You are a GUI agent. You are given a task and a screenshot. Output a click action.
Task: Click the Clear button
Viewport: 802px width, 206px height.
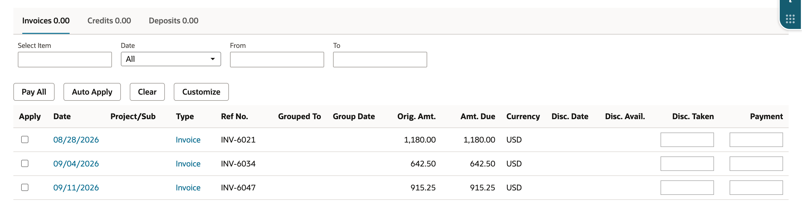tap(147, 92)
